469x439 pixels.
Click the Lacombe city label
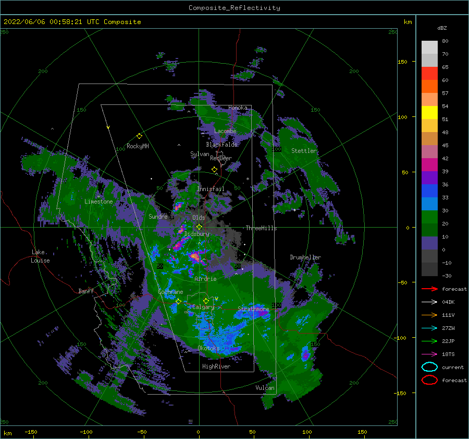tap(225, 131)
